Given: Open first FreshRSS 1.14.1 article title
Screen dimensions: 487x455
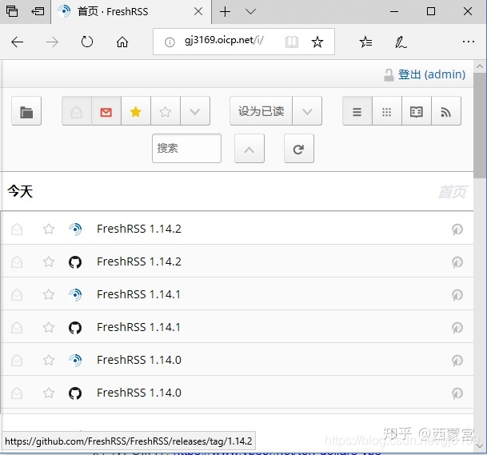Looking at the screenshot, I should pos(138,294).
